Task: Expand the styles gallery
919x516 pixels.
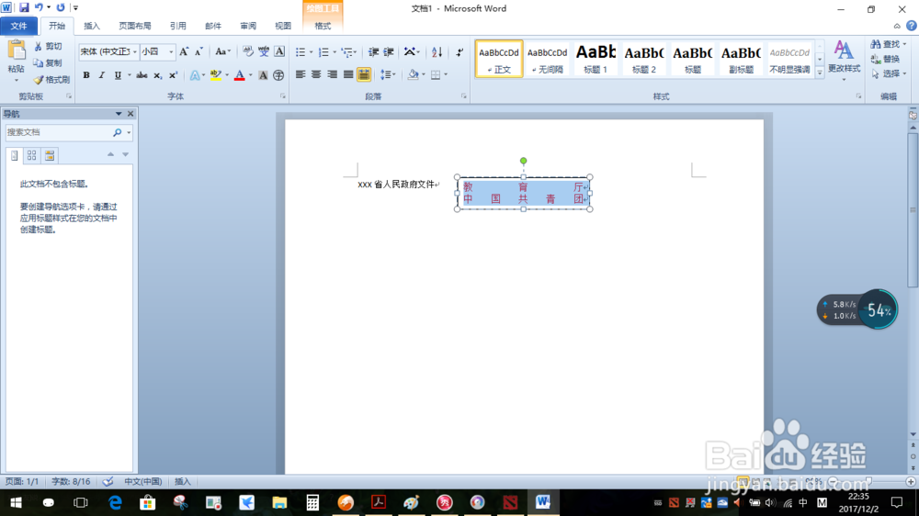Action: [x=820, y=72]
